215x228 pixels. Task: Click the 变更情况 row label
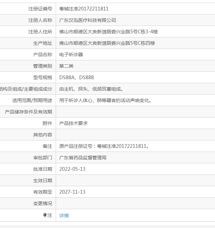pyautogui.click(x=43, y=203)
